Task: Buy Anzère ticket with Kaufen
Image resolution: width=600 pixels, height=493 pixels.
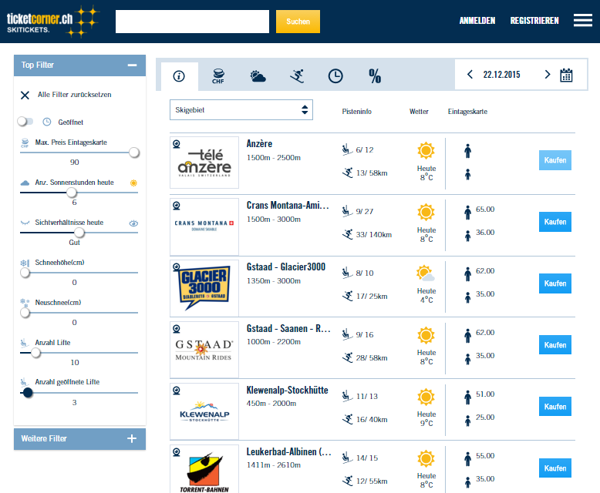Action: coord(554,160)
